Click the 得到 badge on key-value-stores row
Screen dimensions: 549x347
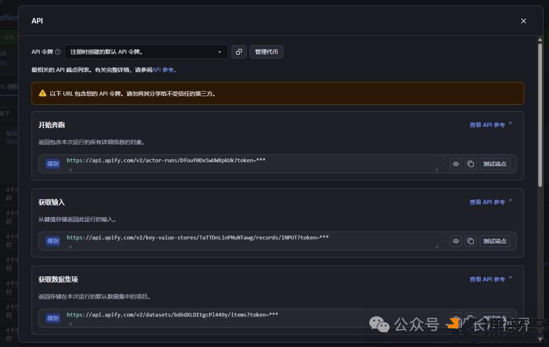click(53, 241)
